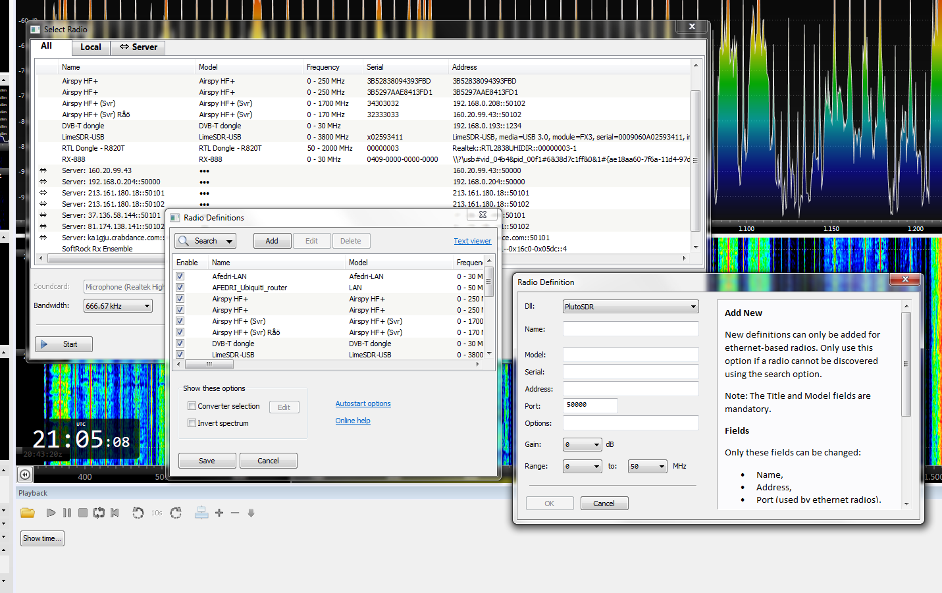The image size is (942, 593).
Task: Click the plus icon in Playback toolbar
Action: [219, 513]
